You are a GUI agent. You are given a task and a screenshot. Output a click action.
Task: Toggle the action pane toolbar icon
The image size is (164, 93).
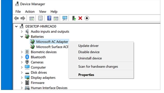[56, 19]
